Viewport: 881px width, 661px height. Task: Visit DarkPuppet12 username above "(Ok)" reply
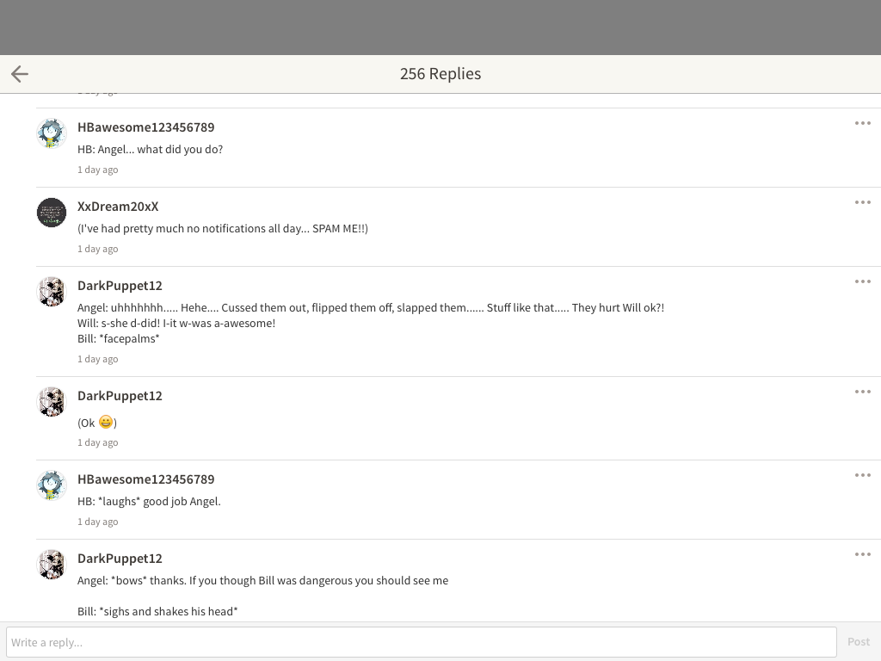tap(120, 396)
